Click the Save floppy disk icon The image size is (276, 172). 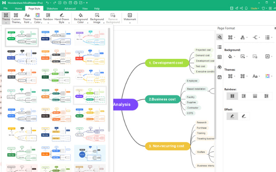70,3
